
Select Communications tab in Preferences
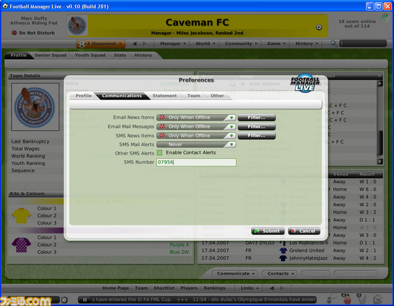tap(122, 96)
